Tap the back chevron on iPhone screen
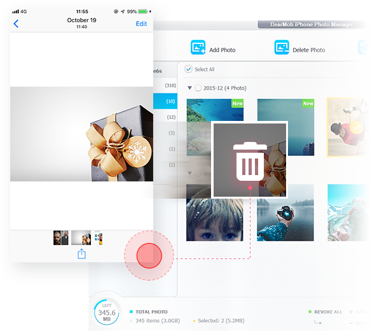The width and height of the screenshot is (370, 331). point(16,24)
